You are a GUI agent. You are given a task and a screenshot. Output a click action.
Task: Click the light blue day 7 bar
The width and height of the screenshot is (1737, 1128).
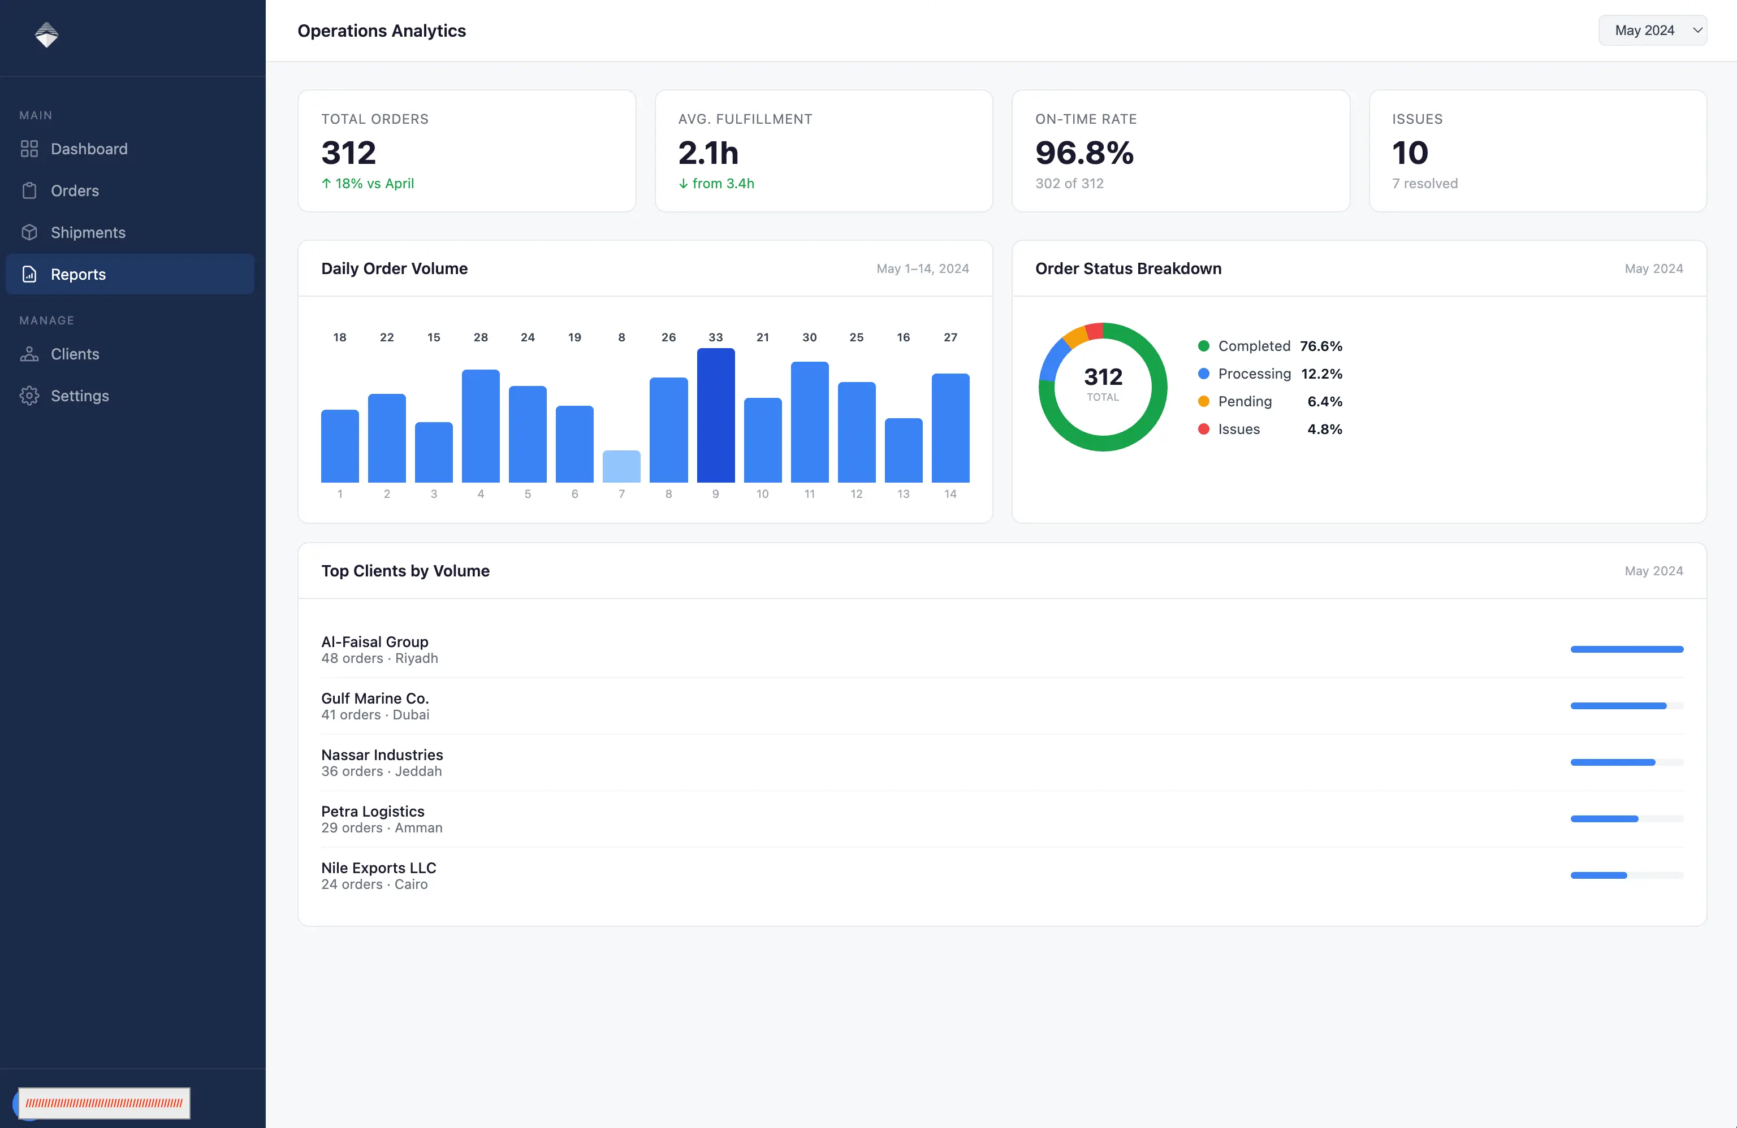point(621,466)
